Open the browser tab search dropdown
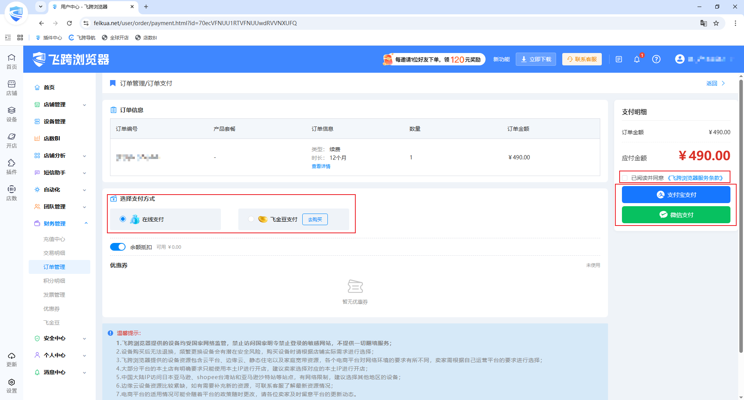Viewport: 744px width, 400px height. pos(41,7)
